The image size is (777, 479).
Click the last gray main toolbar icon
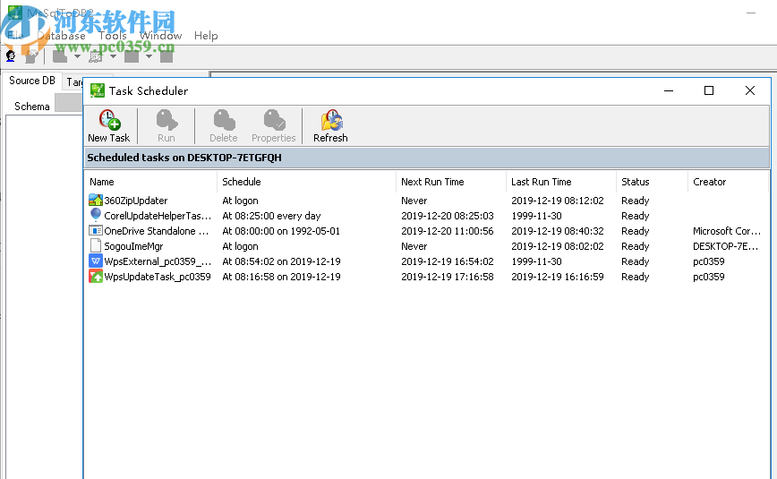click(166, 56)
